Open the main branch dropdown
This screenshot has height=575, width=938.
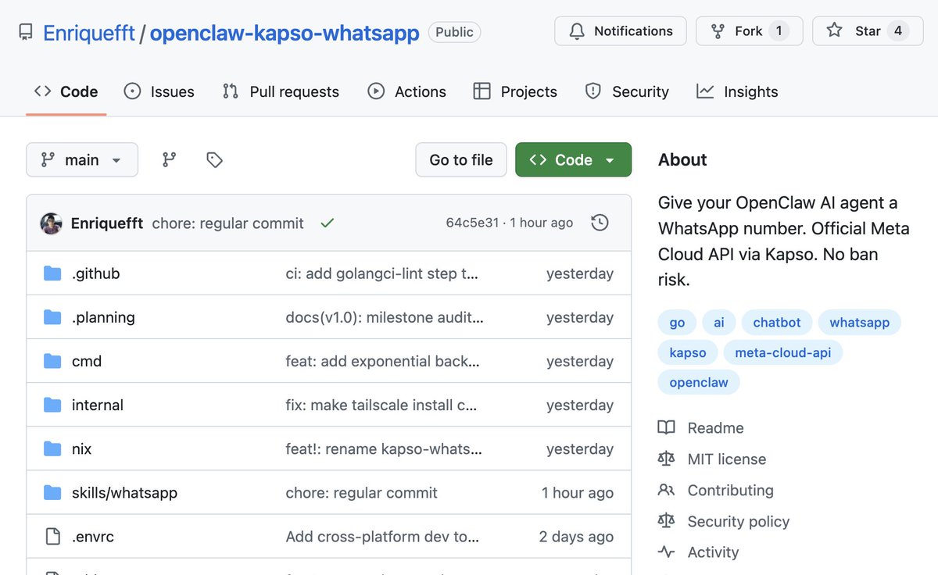(x=81, y=159)
